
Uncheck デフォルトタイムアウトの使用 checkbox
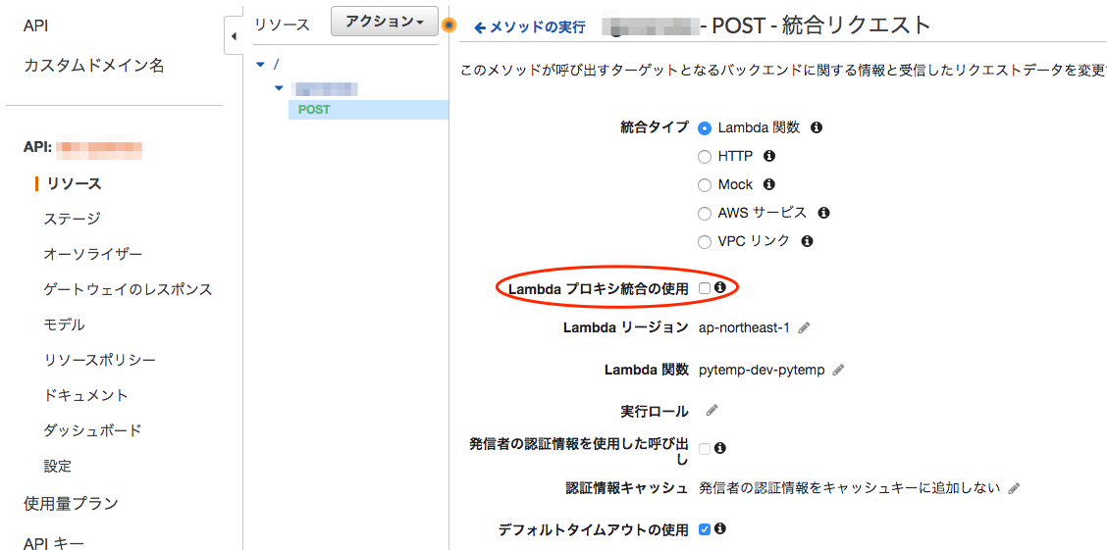pos(705,528)
